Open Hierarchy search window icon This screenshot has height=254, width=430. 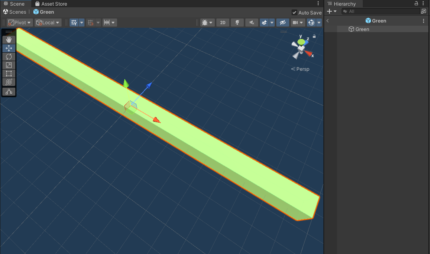coord(424,11)
